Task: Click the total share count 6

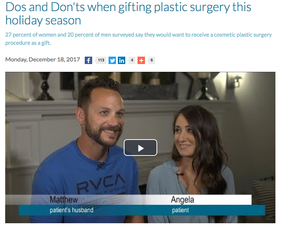Action: pyautogui.click(x=152, y=60)
